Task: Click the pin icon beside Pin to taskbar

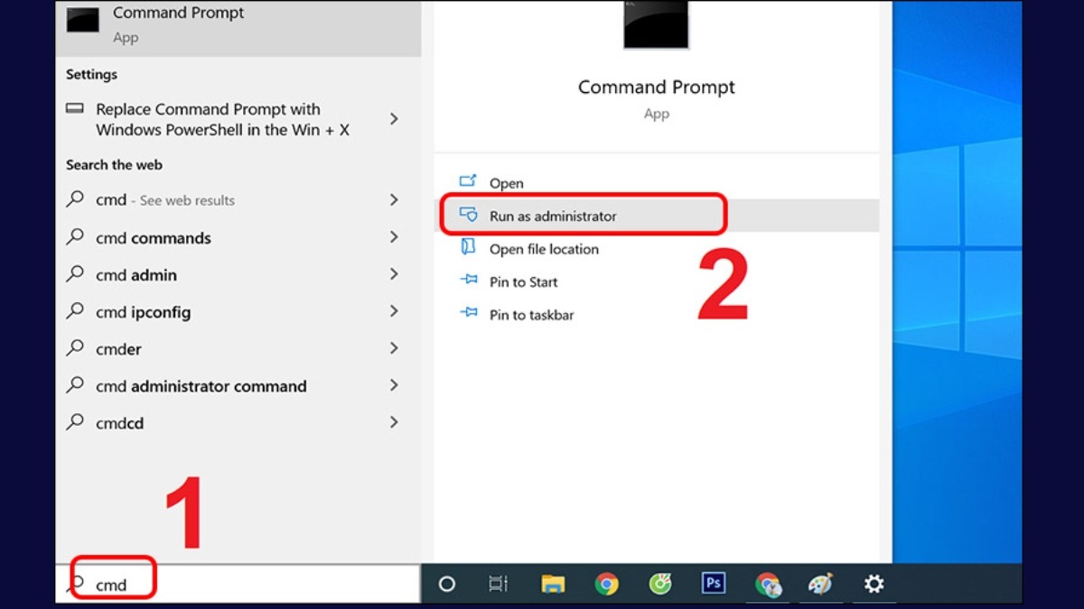Action: click(x=468, y=313)
